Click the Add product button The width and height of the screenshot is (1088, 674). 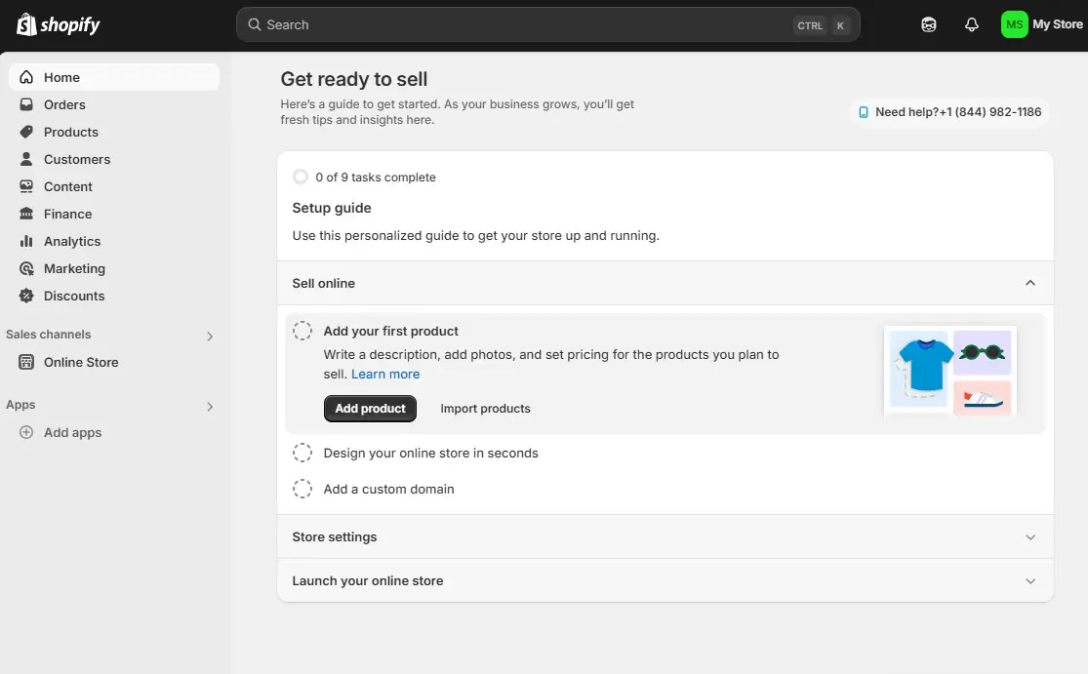coord(370,408)
